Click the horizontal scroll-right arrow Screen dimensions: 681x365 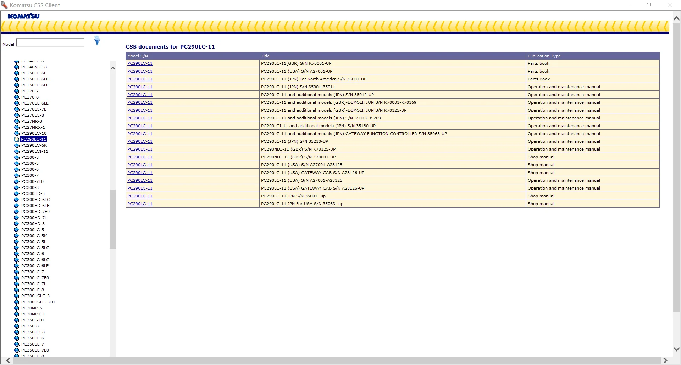click(x=665, y=361)
